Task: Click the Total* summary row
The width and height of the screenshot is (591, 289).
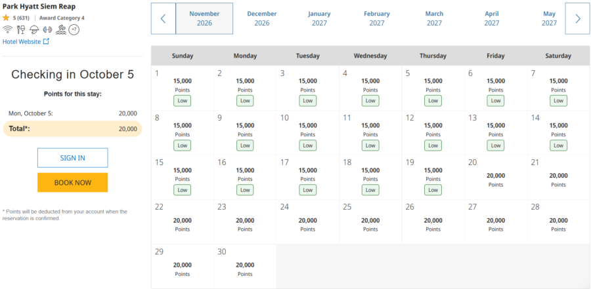Action: click(72, 128)
